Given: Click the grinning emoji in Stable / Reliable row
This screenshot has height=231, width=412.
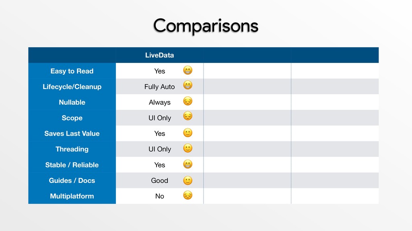Looking at the screenshot, I should click(x=187, y=164).
